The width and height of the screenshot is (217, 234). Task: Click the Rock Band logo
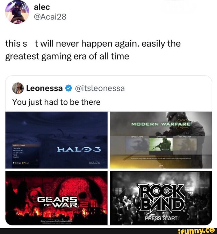(x=161, y=198)
